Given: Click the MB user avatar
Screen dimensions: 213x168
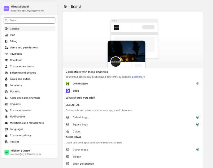Looking at the screenshot, I should pyautogui.click(x=7, y=152).
